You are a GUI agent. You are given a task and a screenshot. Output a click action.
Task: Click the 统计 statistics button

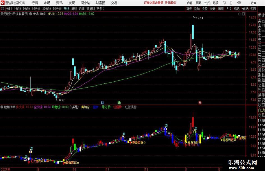(213, 9)
